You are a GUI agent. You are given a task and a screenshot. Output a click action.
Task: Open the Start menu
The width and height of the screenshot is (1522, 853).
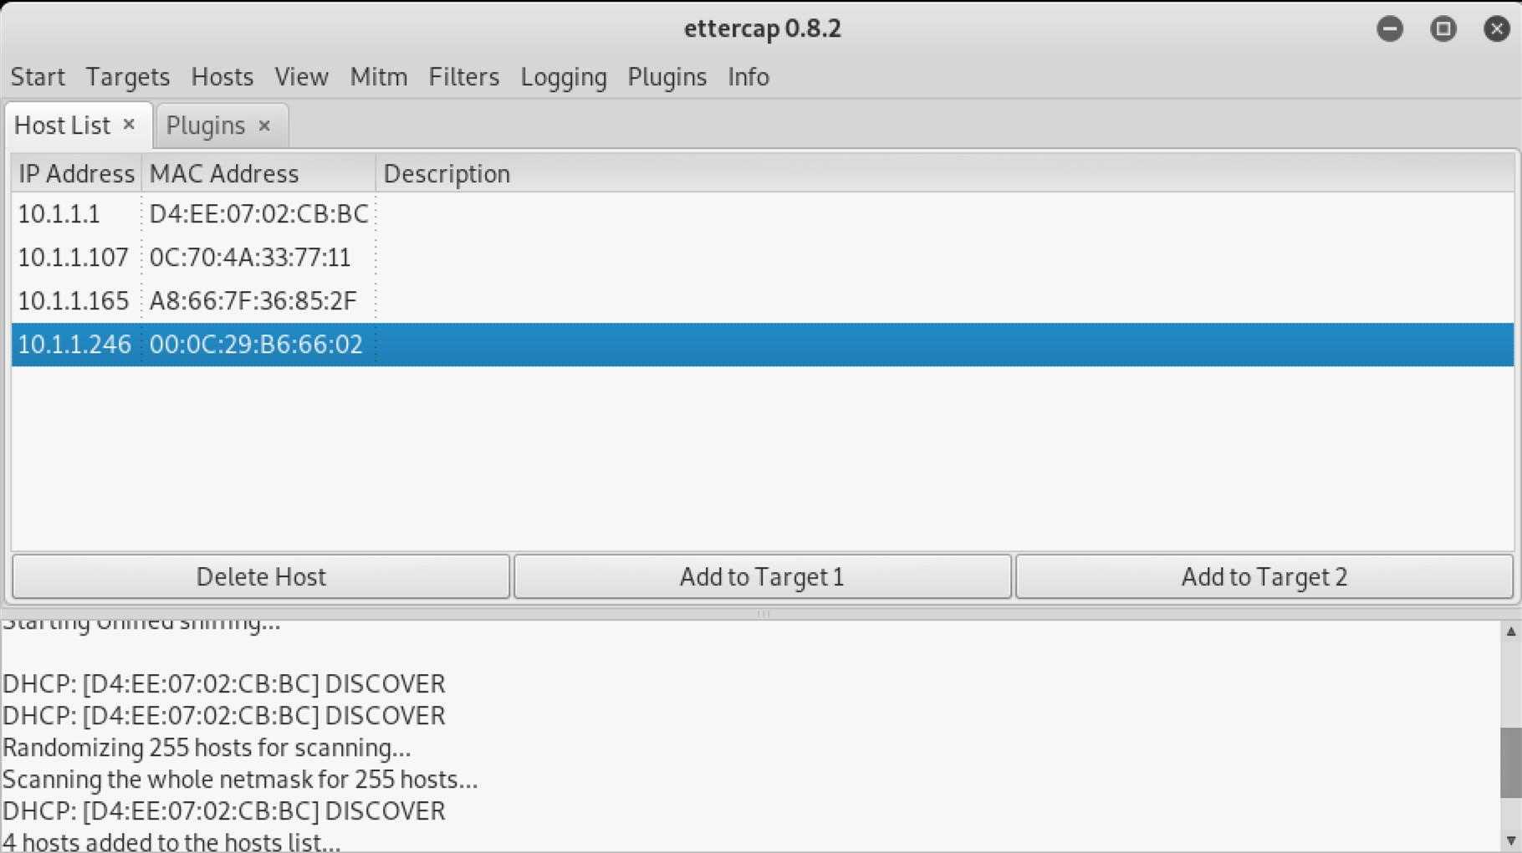coord(38,77)
